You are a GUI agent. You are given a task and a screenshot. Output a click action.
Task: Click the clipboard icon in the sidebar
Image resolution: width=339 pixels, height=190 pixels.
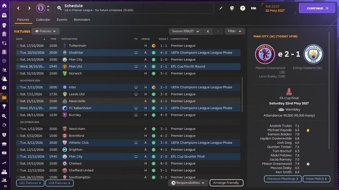[4, 34]
